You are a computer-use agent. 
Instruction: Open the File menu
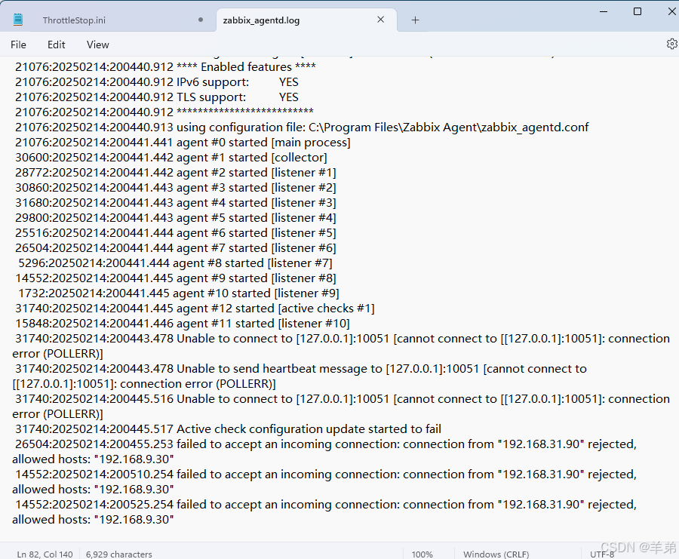point(18,45)
